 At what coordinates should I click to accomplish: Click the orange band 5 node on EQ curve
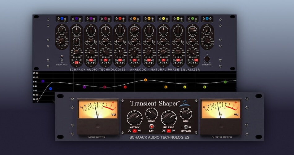click(145, 80)
